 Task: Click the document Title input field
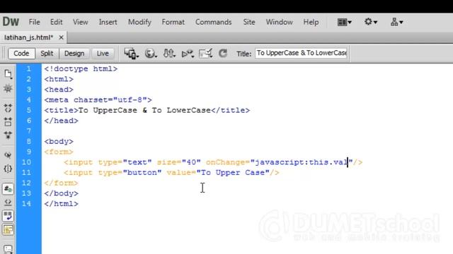point(302,54)
